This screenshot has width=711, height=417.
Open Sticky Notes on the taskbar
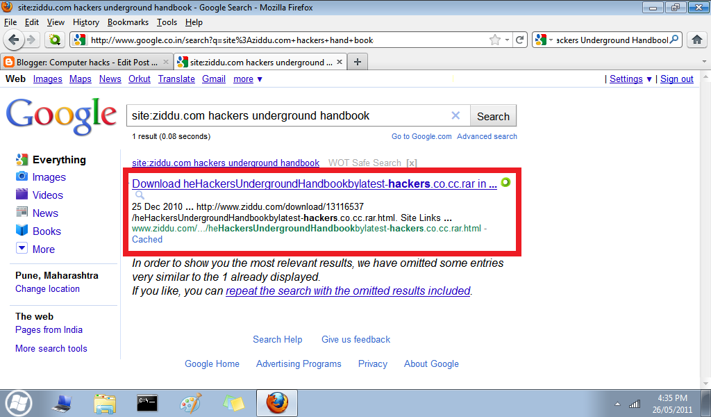click(234, 403)
